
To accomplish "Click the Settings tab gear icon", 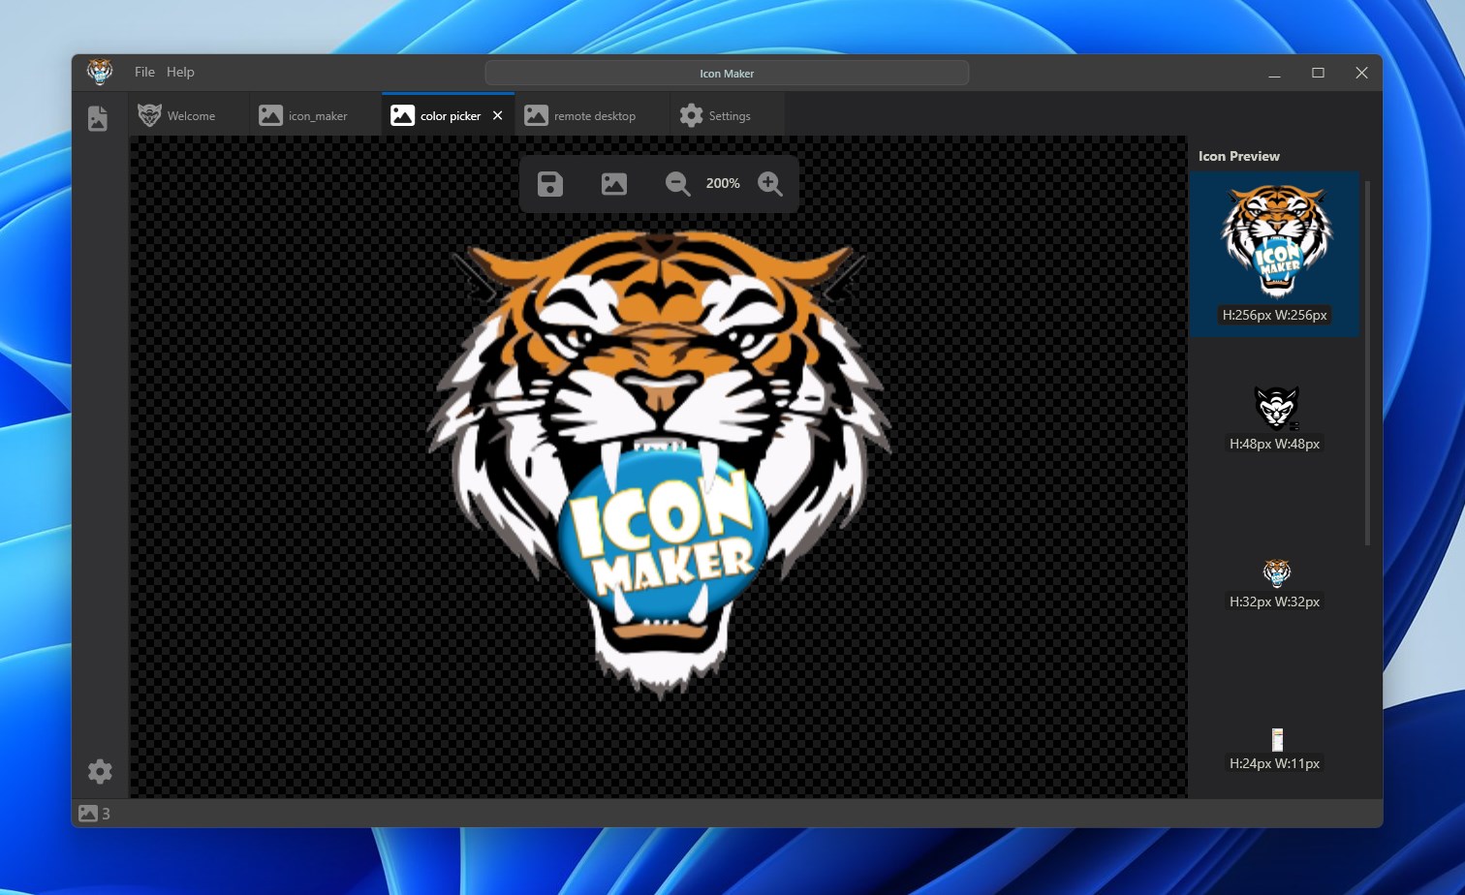I will (691, 115).
